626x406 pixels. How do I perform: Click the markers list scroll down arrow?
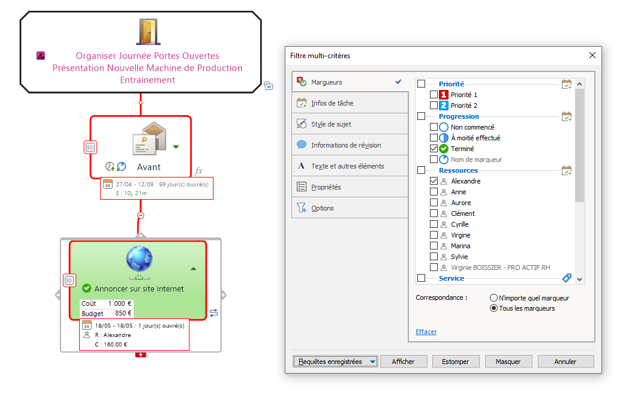coord(579,279)
